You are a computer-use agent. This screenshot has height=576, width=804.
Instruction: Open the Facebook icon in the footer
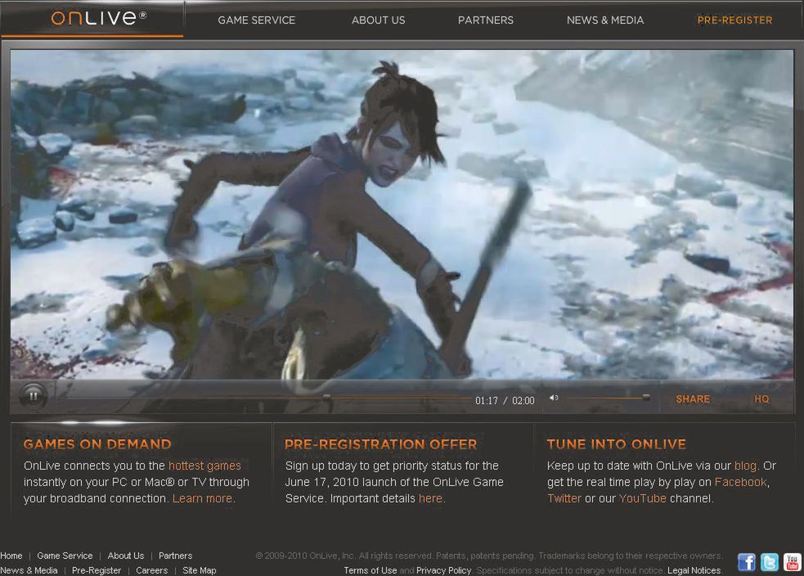(x=747, y=562)
